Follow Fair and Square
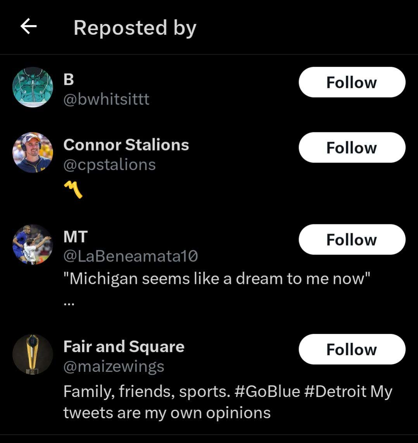The width and height of the screenshot is (418, 443). point(352,349)
